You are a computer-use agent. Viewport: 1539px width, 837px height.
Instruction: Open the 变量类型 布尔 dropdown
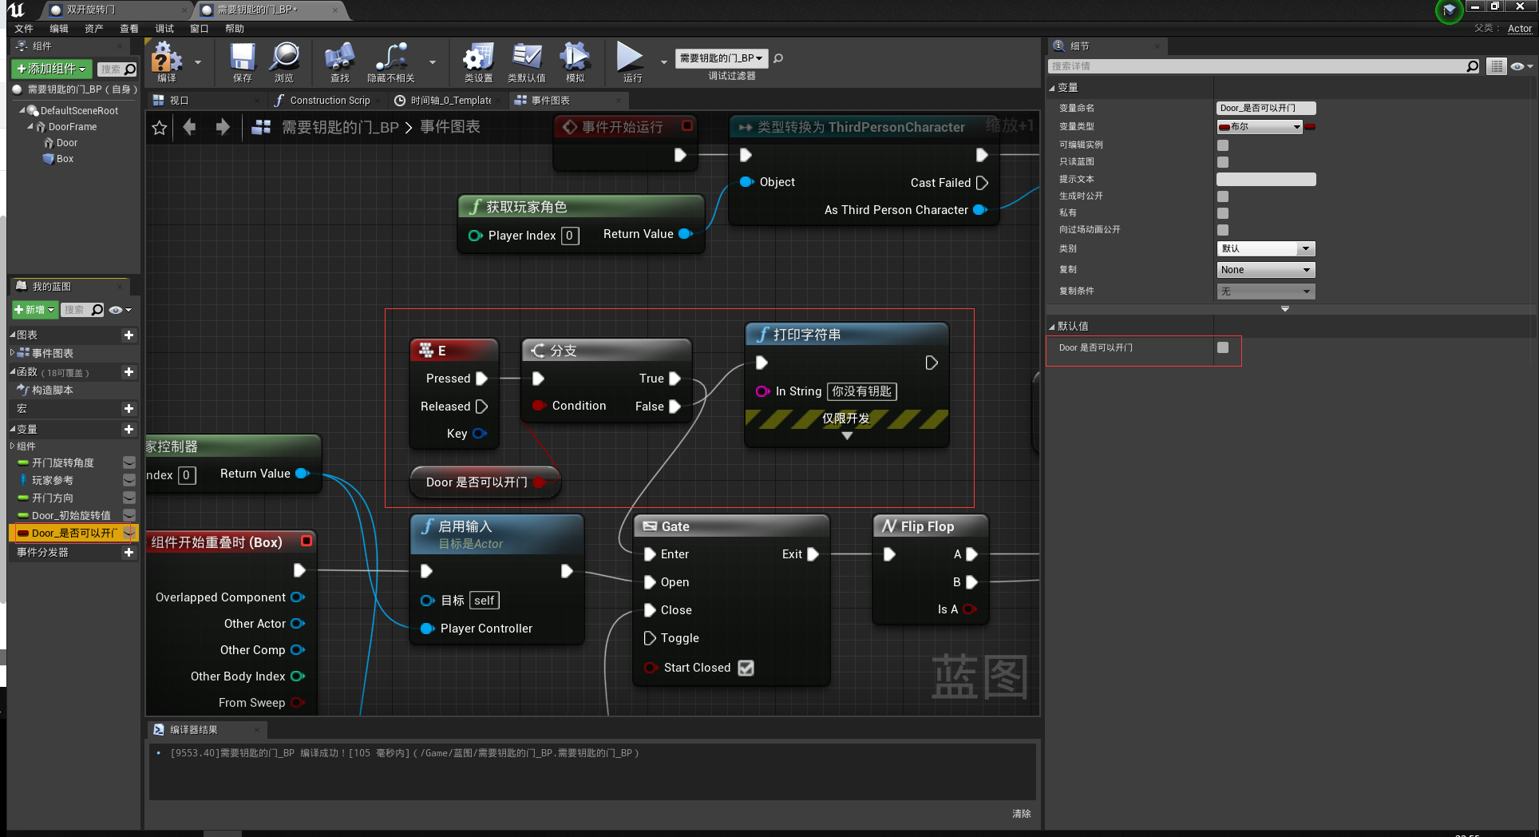[1260, 127]
